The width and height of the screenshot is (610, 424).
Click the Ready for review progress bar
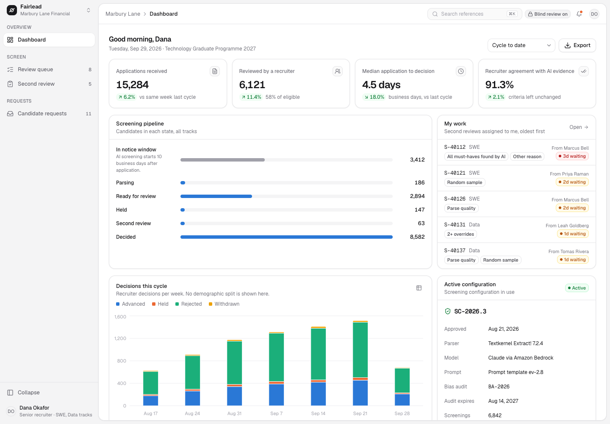(x=286, y=196)
